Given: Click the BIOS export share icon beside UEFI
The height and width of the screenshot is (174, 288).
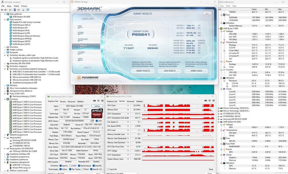Looking at the screenshot, I should 92,121.
